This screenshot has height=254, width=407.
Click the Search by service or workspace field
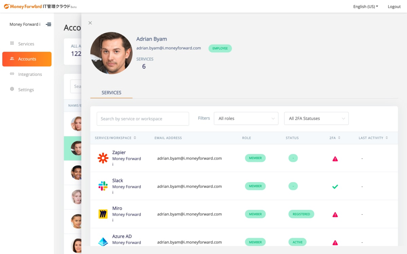point(143,119)
